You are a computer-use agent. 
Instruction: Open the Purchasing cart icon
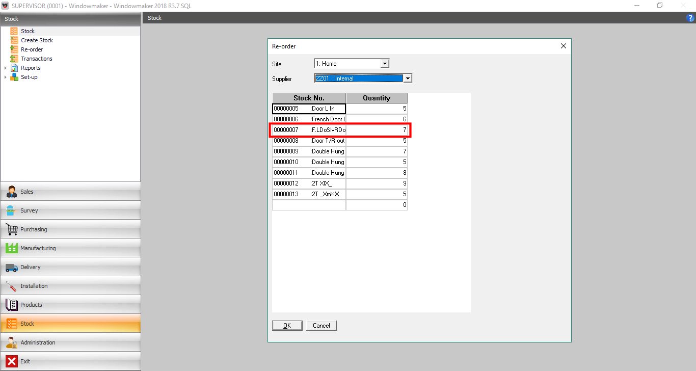coord(11,229)
